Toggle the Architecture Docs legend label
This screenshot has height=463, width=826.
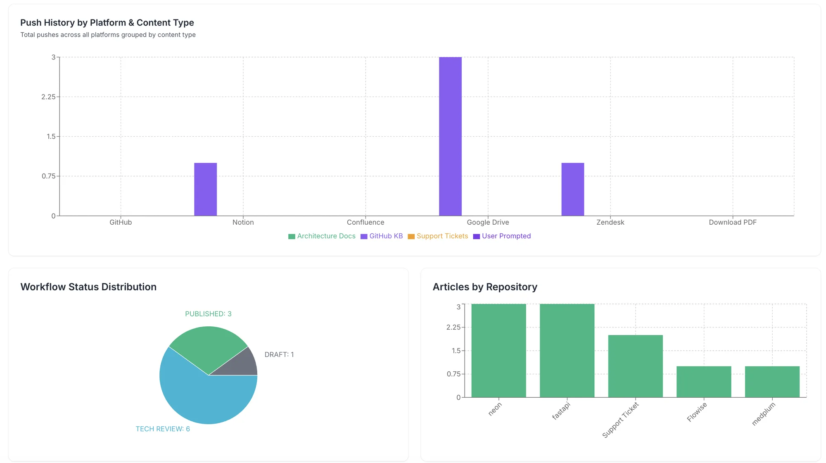pyautogui.click(x=326, y=236)
